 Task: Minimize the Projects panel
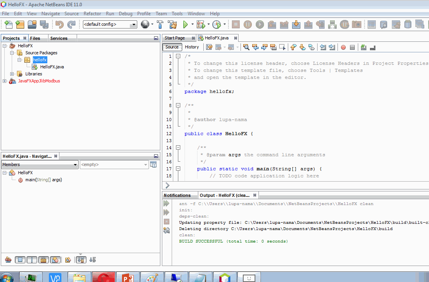click(x=156, y=38)
